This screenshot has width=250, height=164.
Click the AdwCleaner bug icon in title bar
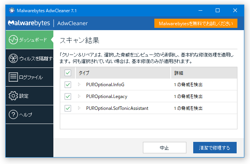12,10
